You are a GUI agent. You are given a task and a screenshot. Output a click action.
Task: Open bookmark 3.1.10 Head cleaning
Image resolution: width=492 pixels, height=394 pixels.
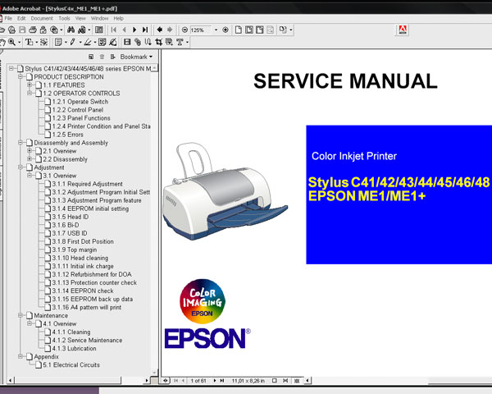click(80, 258)
